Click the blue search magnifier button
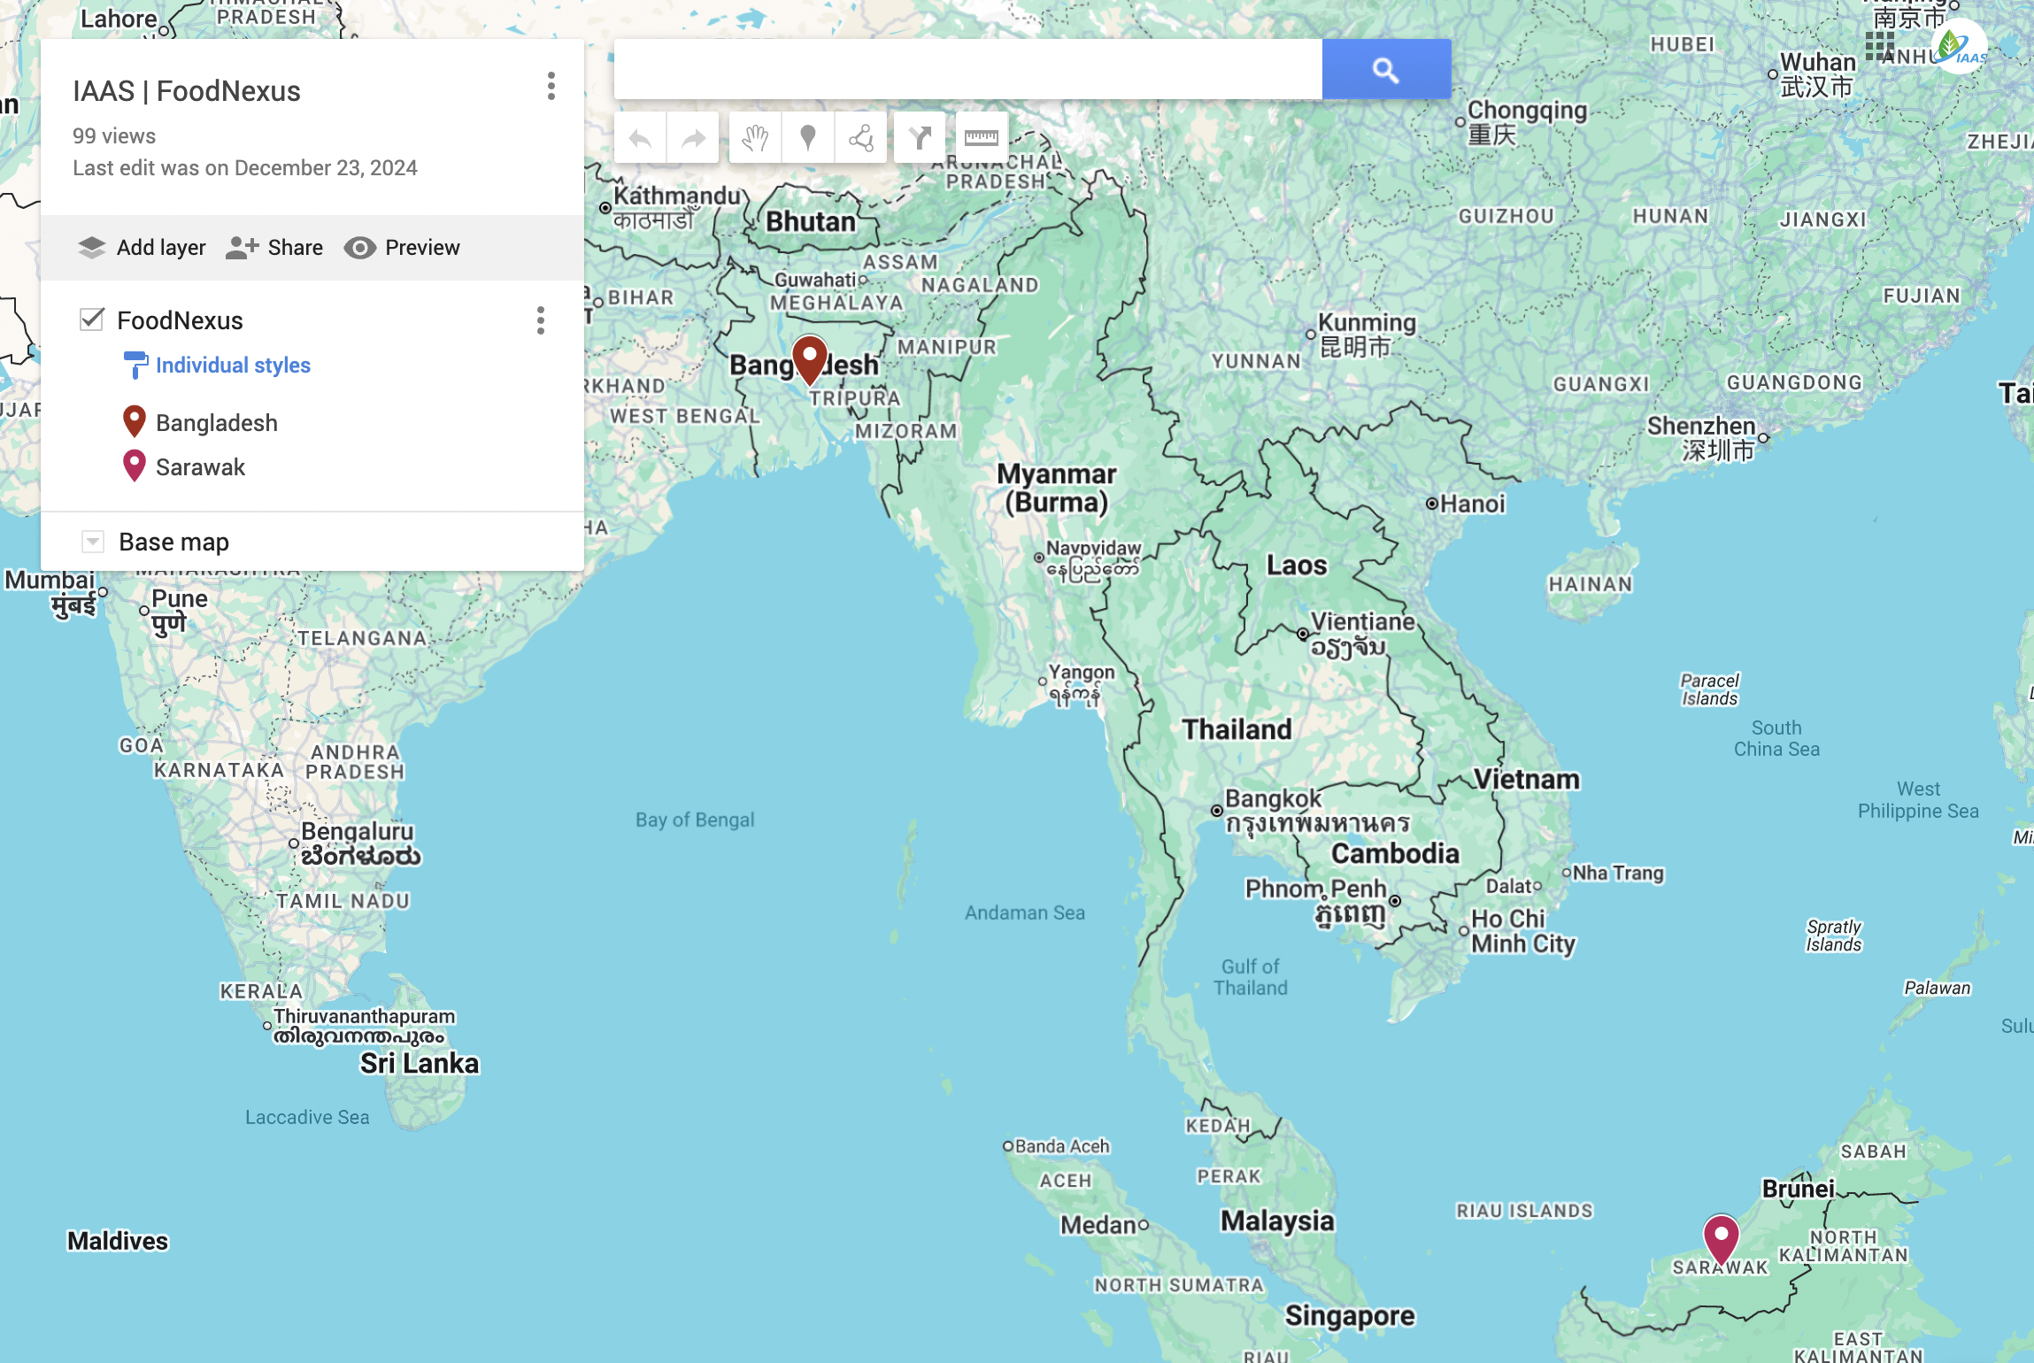This screenshot has height=1363, width=2034. 1385,69
